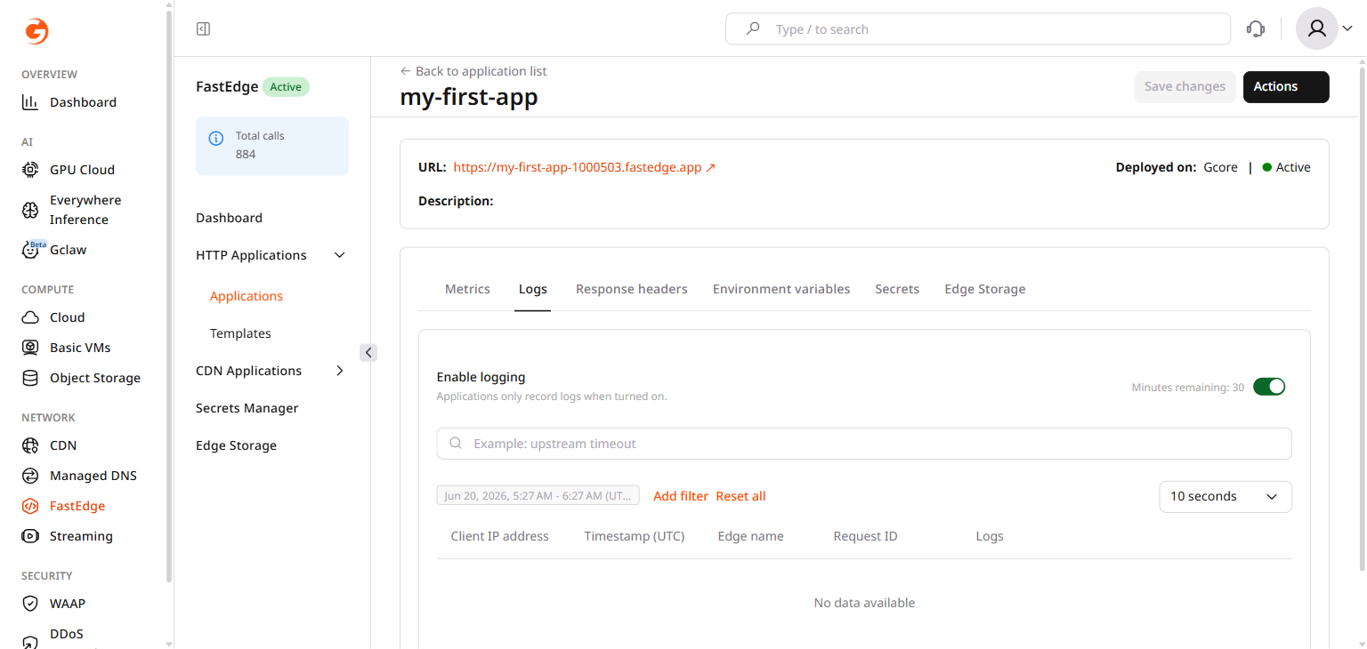Click the Everywhere Inference brain icon

coord(30,210)
